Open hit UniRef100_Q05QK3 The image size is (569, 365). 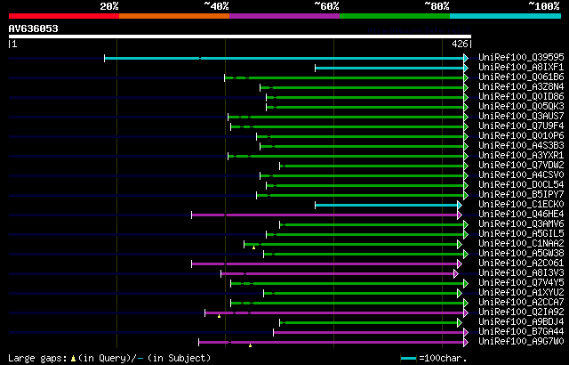521,107
